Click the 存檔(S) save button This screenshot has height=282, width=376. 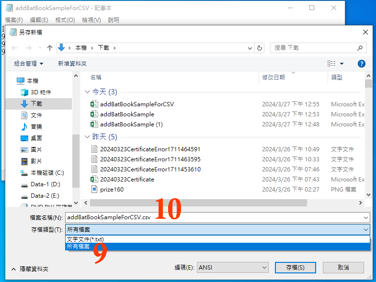coord(296,268)
